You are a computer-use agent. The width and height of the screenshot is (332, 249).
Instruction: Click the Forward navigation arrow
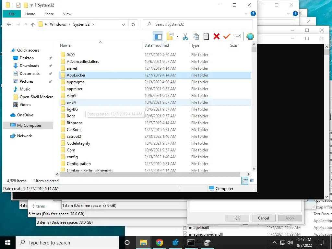[x=18, y=24]
